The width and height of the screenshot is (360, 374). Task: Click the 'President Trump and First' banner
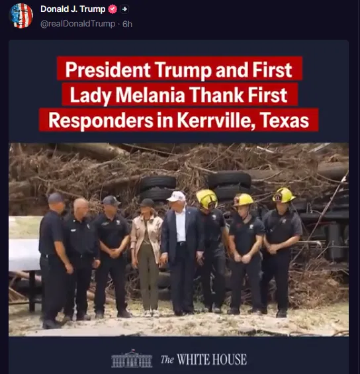[179, 69]
